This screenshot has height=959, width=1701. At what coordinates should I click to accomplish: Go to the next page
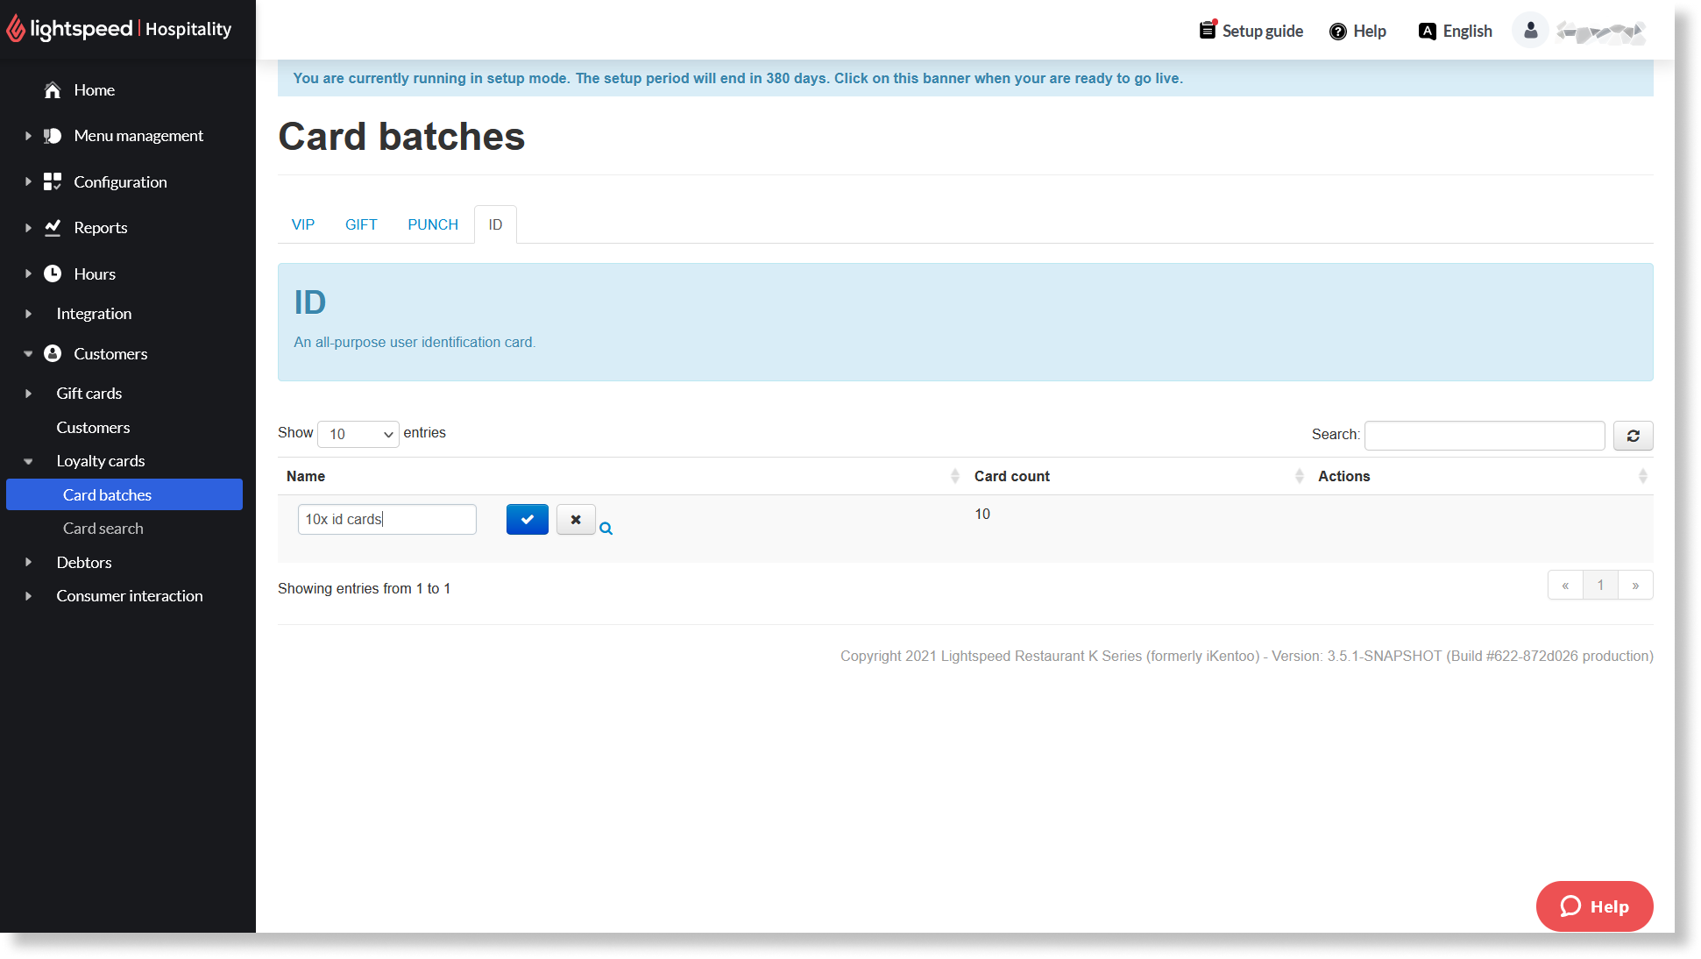click(1635, 586)
